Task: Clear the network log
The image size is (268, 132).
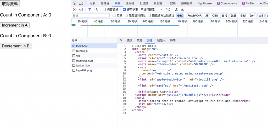Action: (x=81, y=10)
